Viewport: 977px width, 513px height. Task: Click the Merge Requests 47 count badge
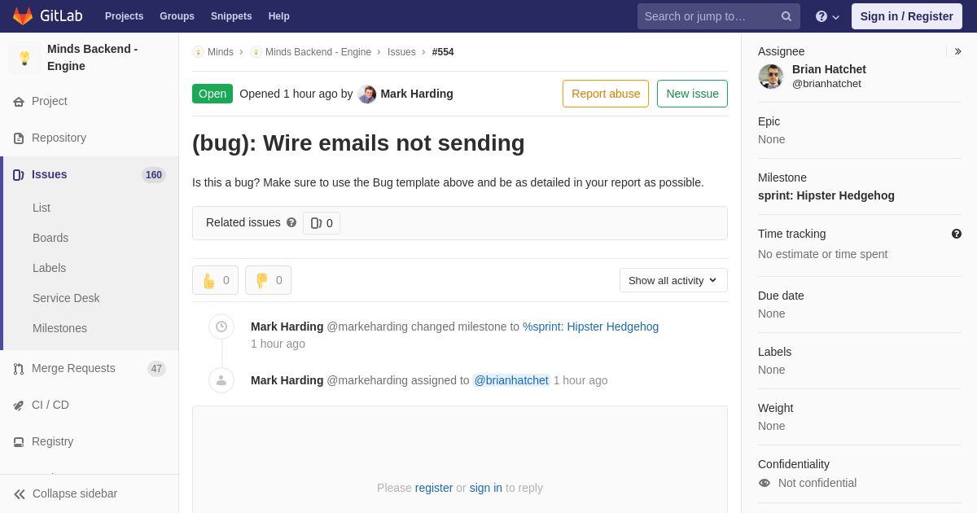coord(156,369)
